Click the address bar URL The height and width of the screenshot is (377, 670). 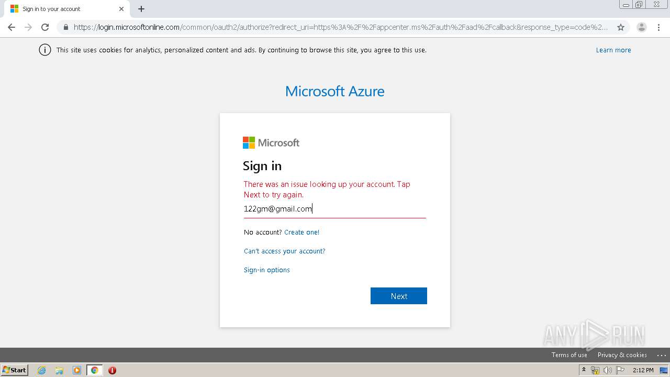click(340, 27)
